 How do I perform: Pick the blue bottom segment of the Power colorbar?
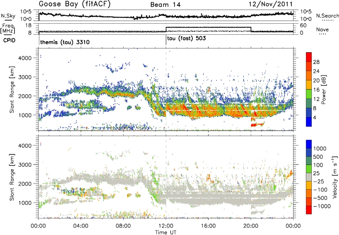[309, 122]
